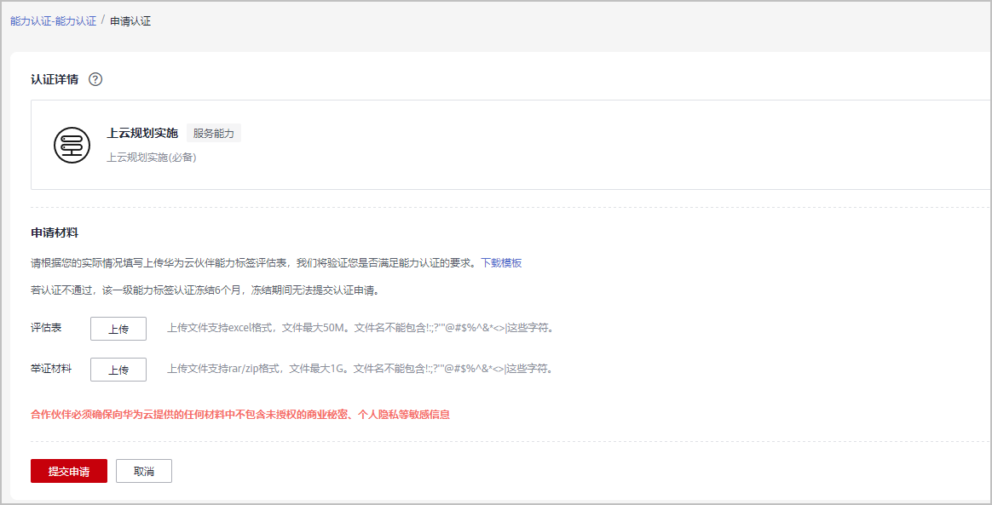Viewport: 992px width, 505px height.
Task: Click the bold 上云规划实施 title
Action: pos(142,134)
